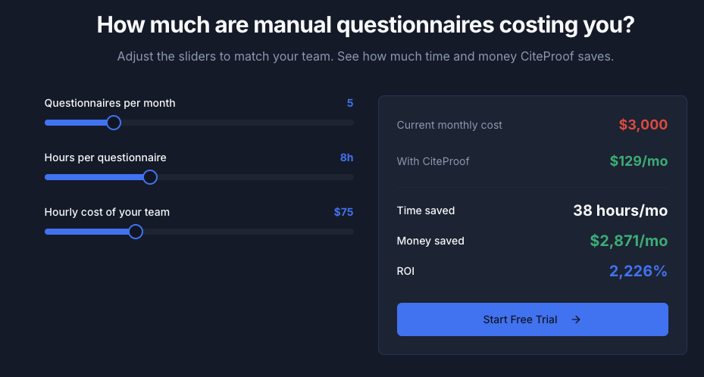Screen dimensions: 704x377
Task: Click the With CiteProof label
Action: click(433, 161)
